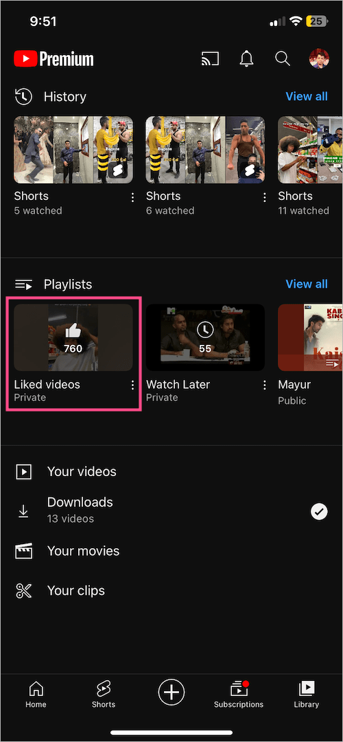Viewport: 343px width, 742px height.
Task: Open Your movies
Action: 171,551
